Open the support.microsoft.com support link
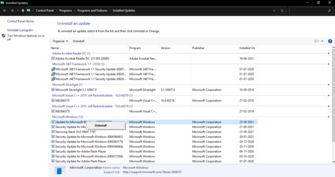 [x=152, y=172]
